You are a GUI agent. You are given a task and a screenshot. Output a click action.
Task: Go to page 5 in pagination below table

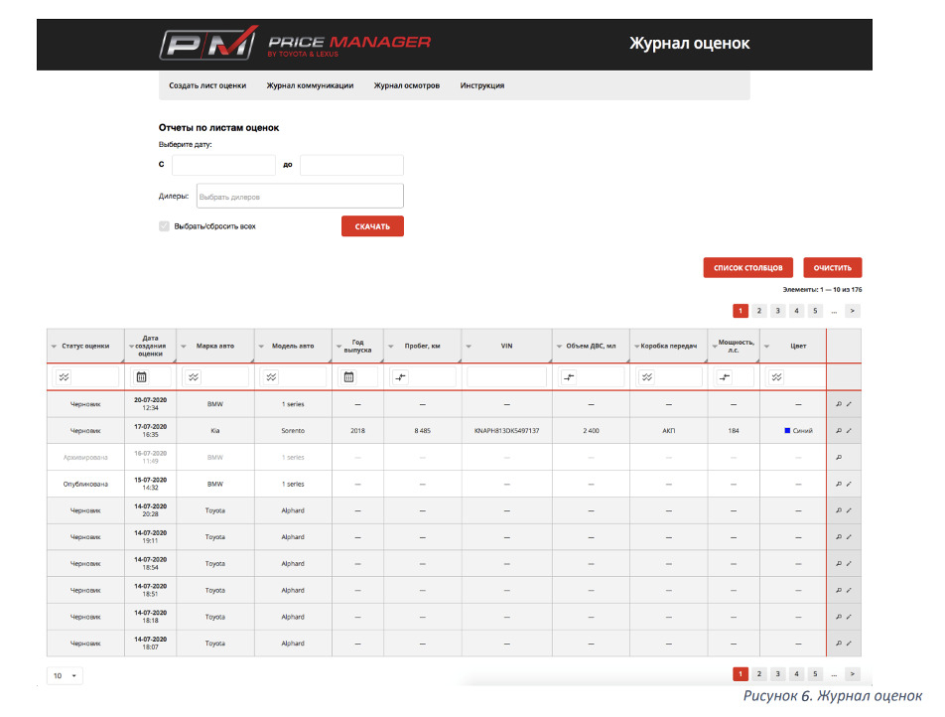(815, 673)
